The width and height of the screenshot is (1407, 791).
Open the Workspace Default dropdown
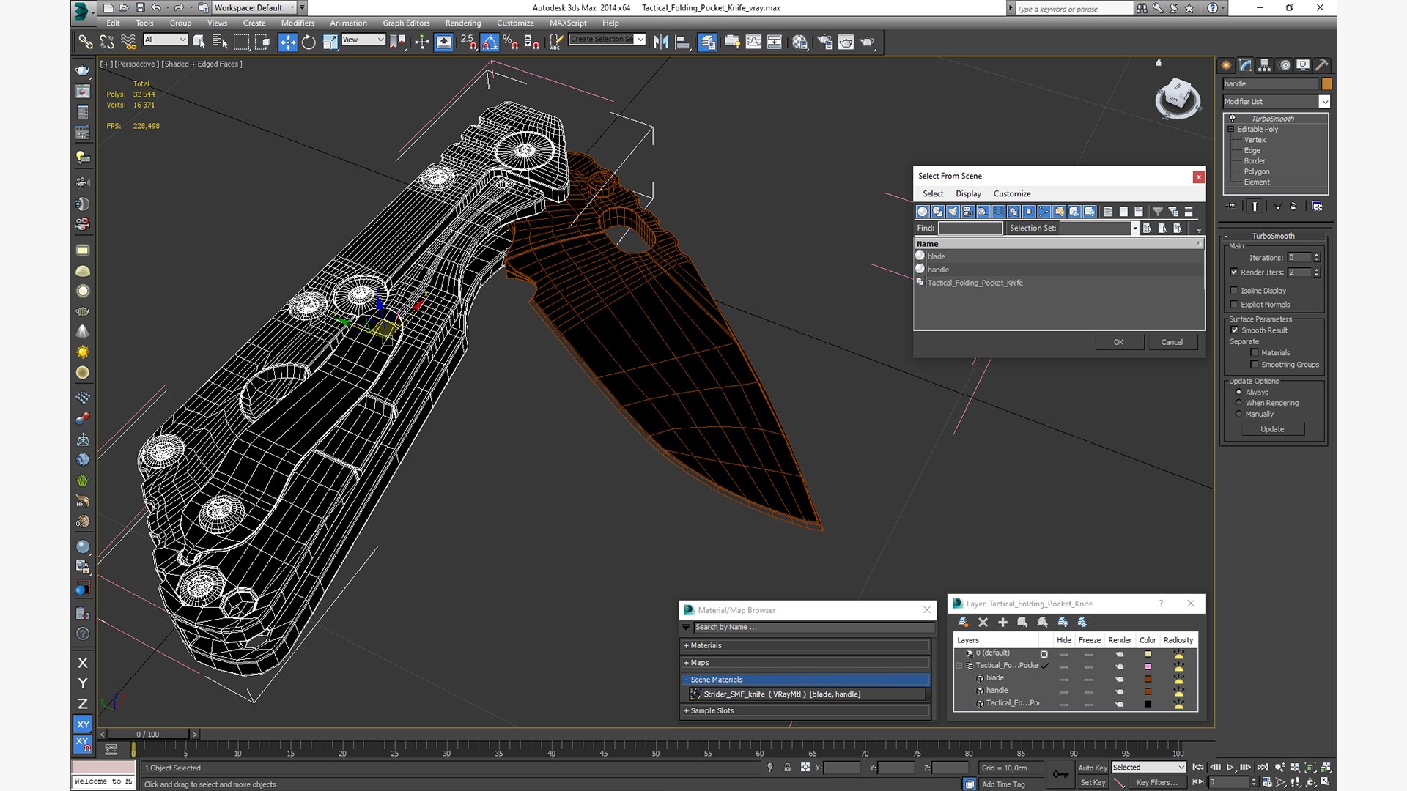tap(254, 7)
